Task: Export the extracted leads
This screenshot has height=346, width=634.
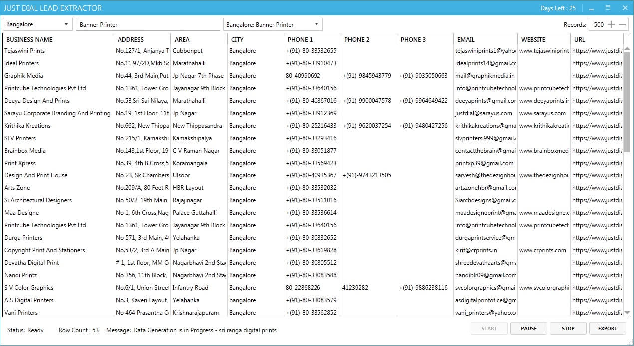Action: coord(607,328)
